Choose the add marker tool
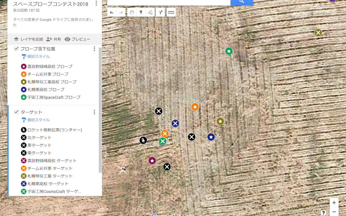 coord(141,12)
